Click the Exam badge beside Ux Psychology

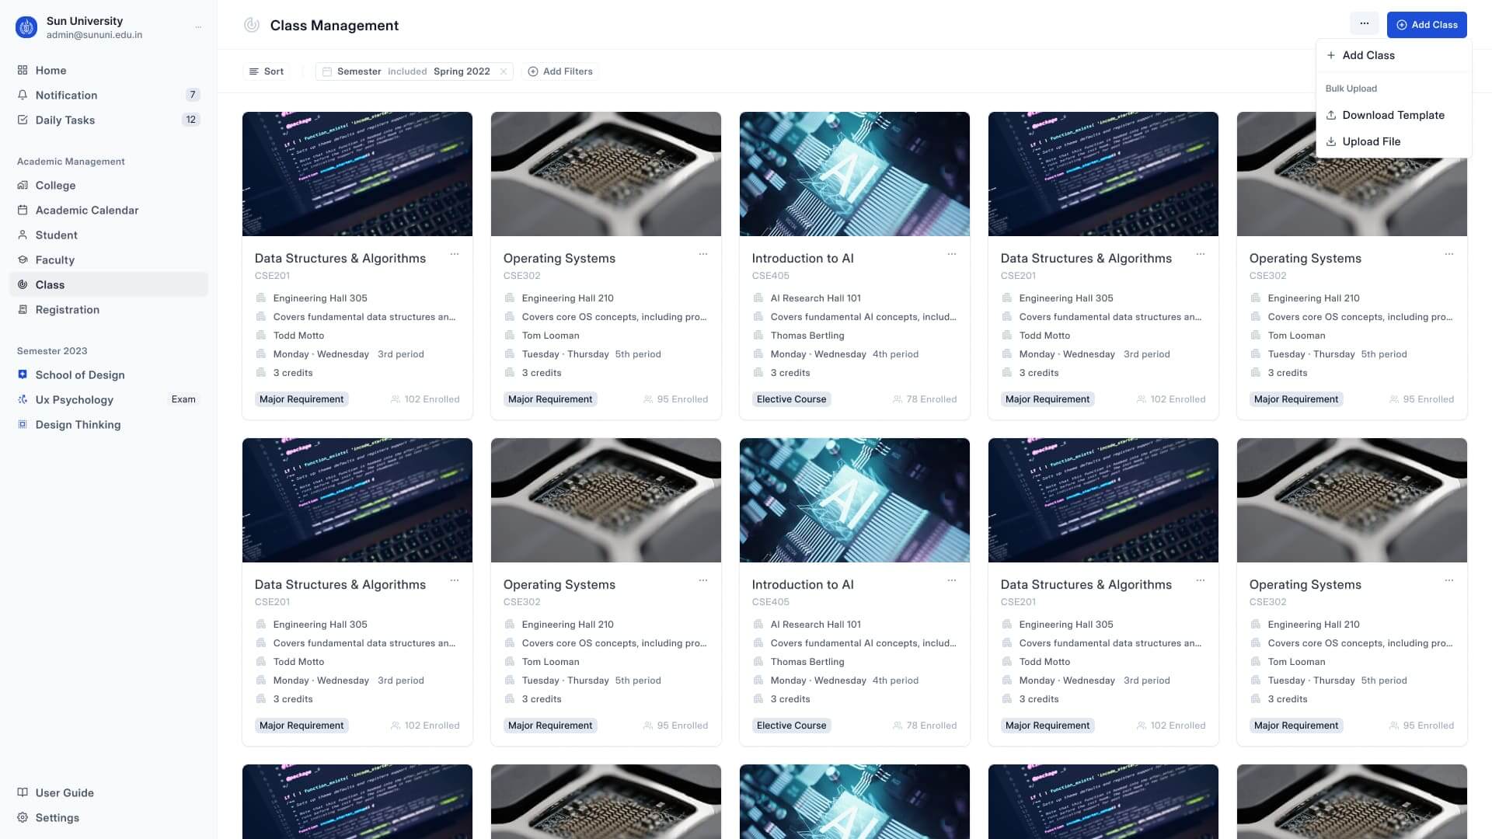click(183, 399)
